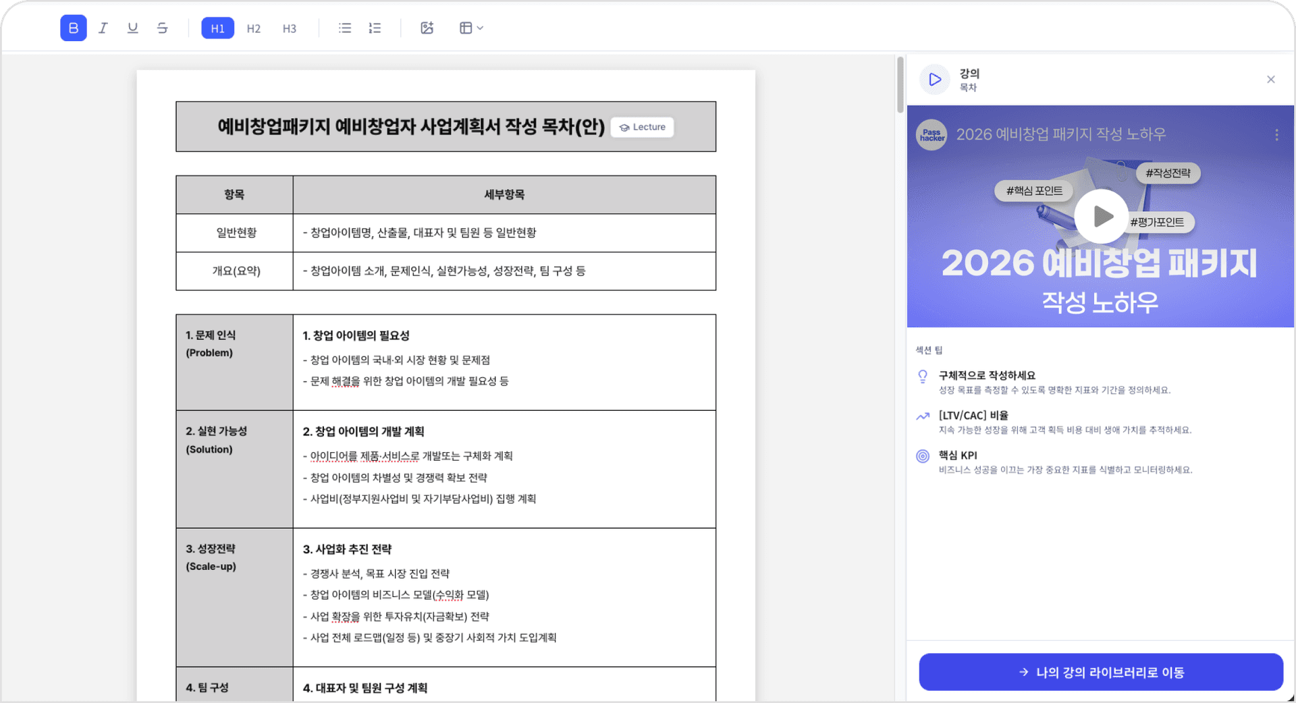Open the table insert dropdown

click(x=470, y=28)
